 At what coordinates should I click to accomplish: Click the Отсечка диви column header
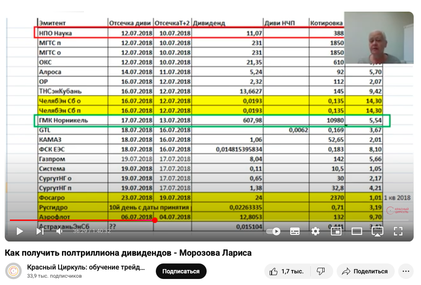[130, 23]
